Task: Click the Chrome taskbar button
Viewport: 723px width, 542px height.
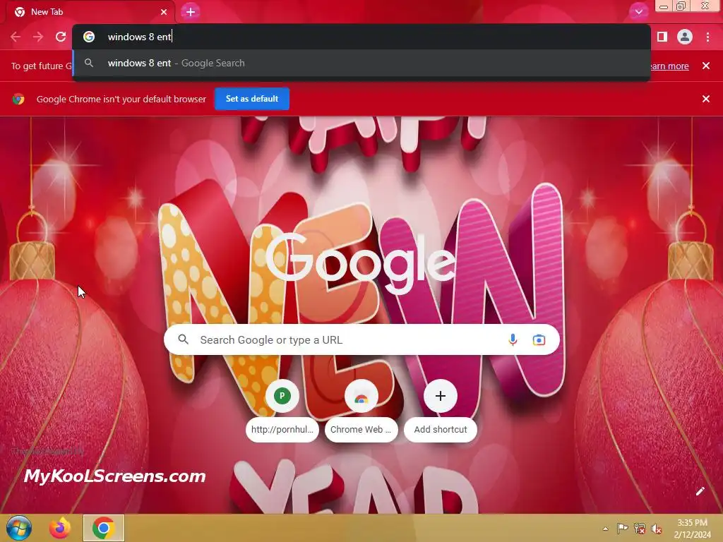Action: click(x=103, y=528)
